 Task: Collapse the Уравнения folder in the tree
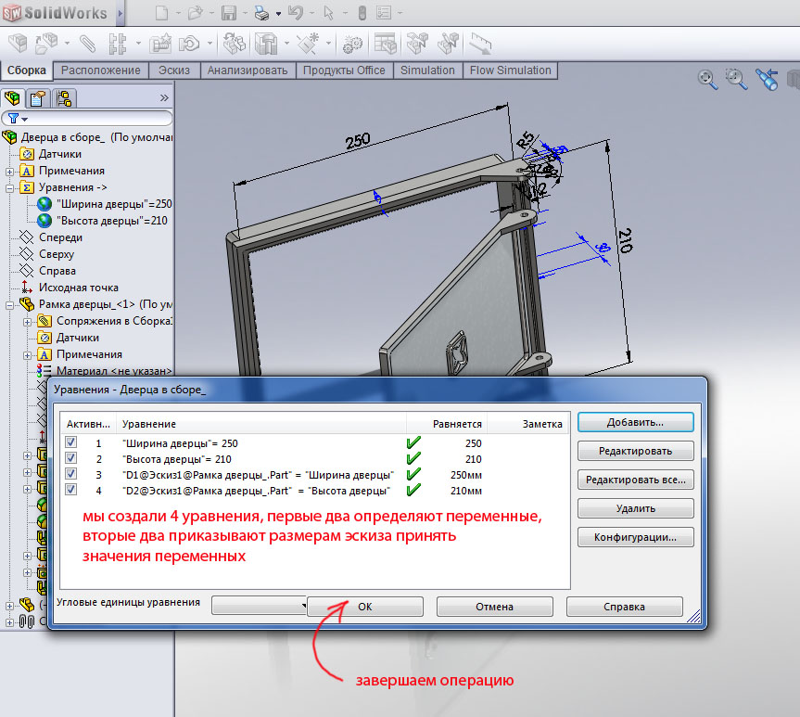(10, 187)
